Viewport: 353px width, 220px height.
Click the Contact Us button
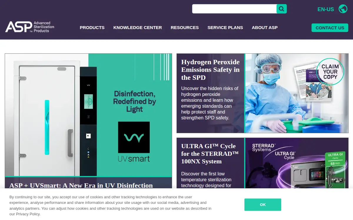(330, 28)
